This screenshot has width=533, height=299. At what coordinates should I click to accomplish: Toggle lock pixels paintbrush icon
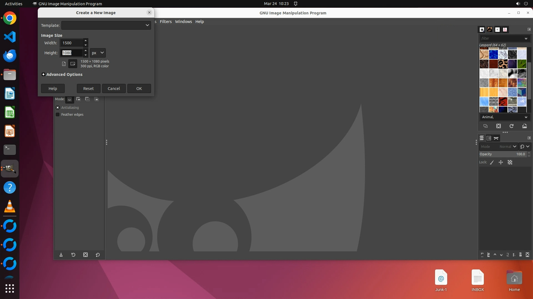492,163
